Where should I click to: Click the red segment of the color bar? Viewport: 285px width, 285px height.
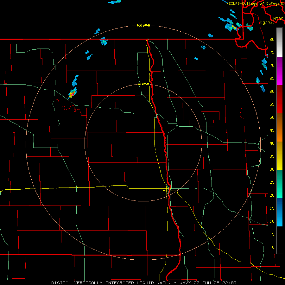280,99
